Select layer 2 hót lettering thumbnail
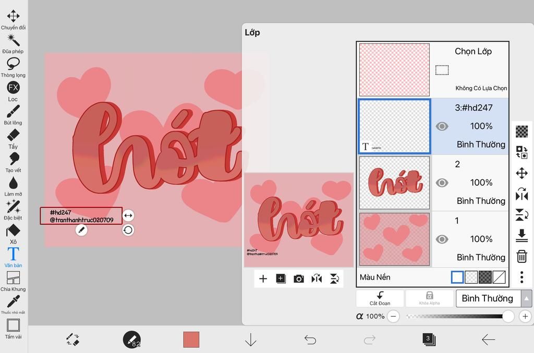 [394, 183]
